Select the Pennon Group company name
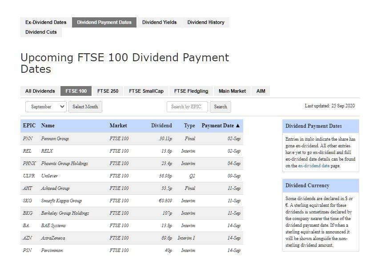Image resolution: width=381 pixels, height=256 pixels. (x=55, y=139)
